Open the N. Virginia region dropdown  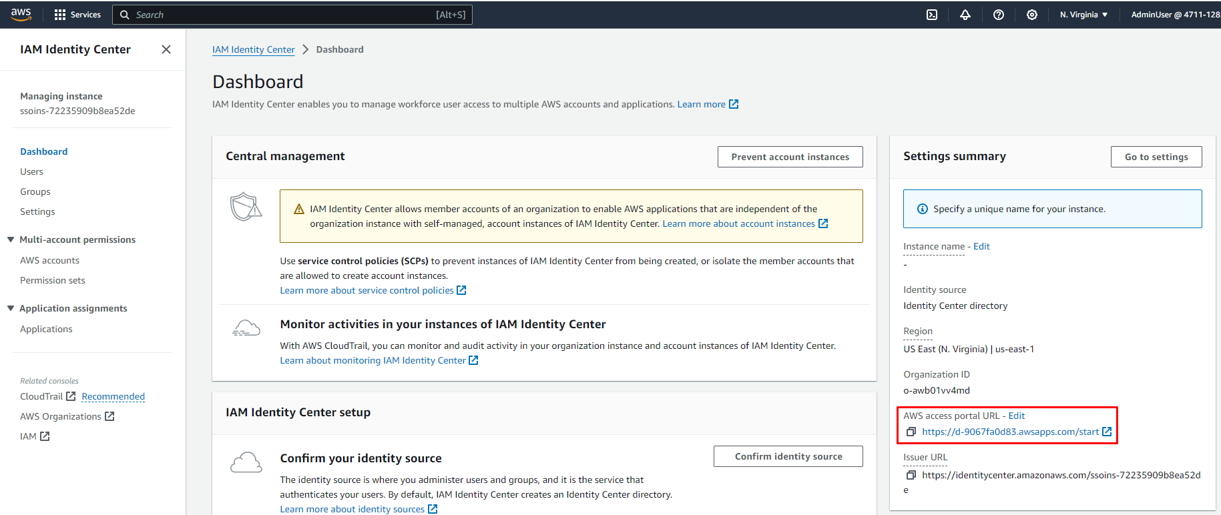1084,15
